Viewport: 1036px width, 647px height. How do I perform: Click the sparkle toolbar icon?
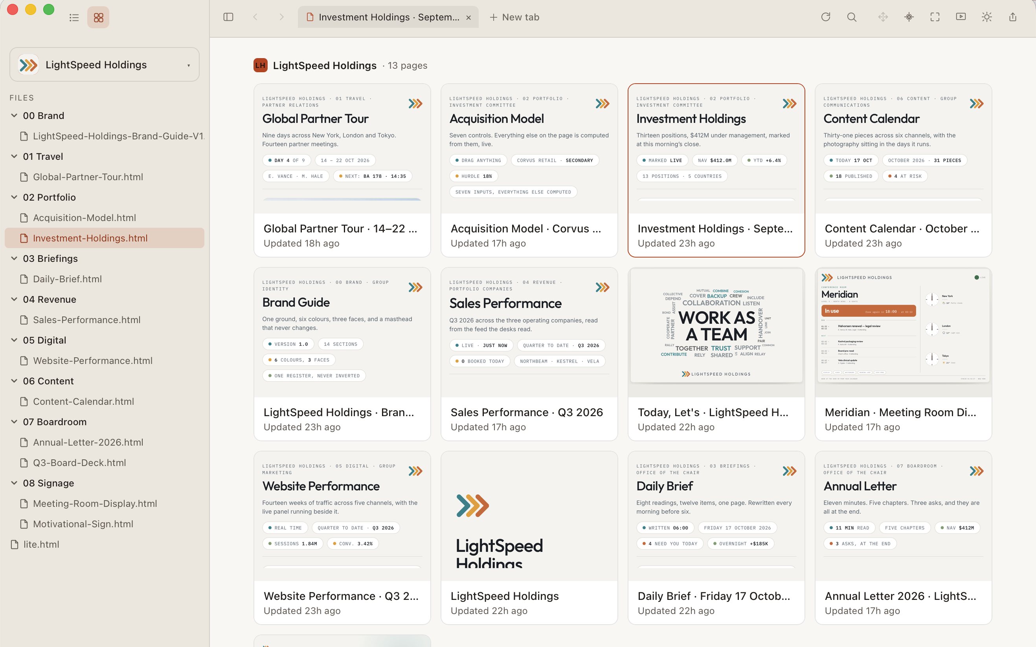(x=909, y=17)
